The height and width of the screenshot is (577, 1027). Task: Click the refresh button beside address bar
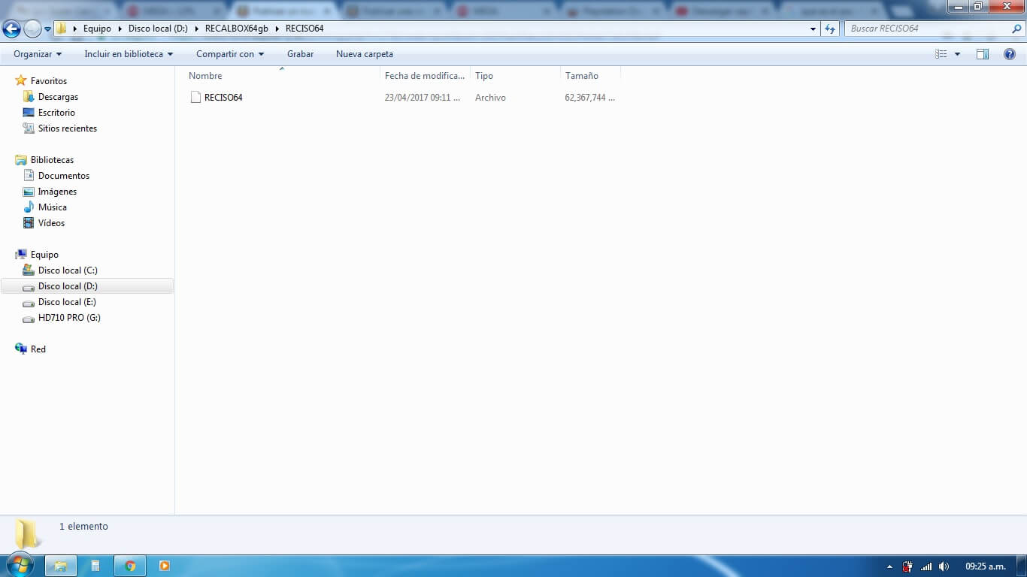(830, 29)
